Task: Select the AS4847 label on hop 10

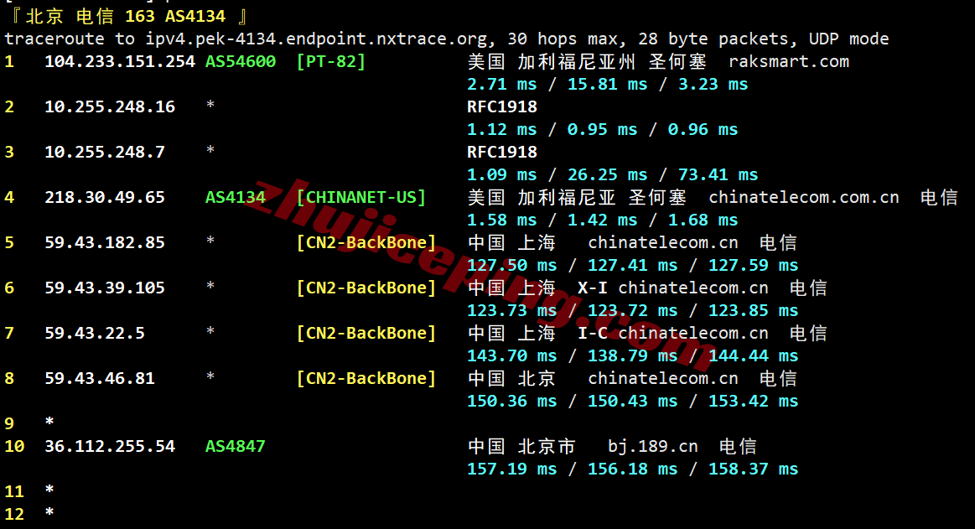Action: coord(236,447)
